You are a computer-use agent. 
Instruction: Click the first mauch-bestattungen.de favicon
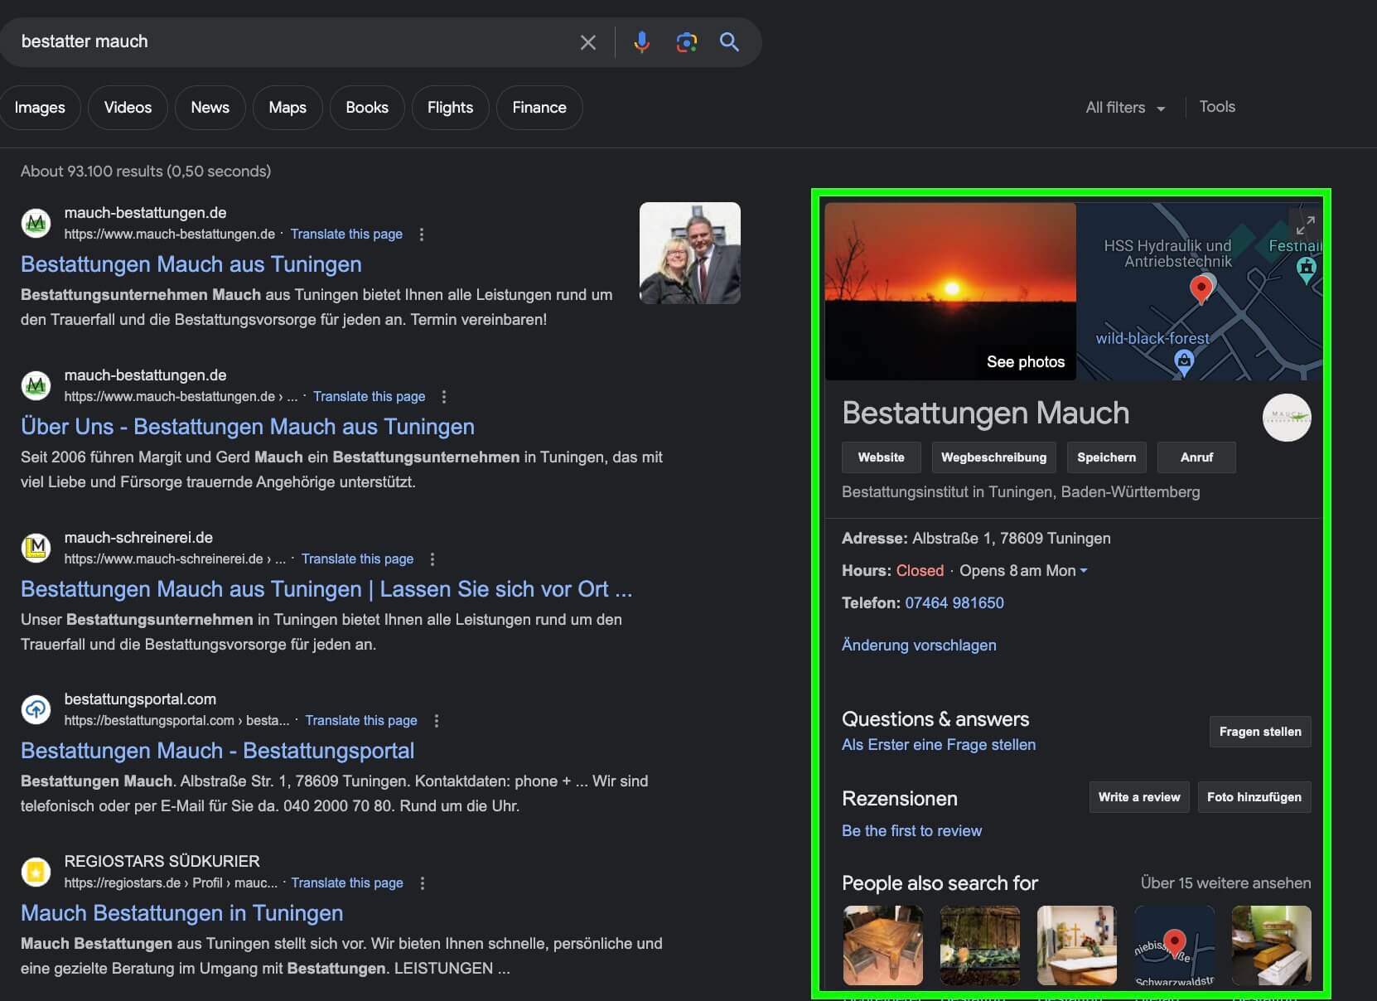tap(36, 223)
